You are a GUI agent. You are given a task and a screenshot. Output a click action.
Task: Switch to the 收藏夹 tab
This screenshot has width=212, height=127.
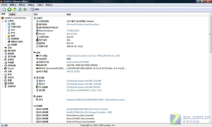[12, 14]
